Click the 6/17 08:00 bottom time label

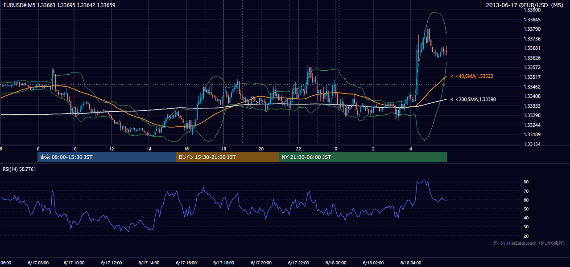pyautogui.click(x=37, y=263)
